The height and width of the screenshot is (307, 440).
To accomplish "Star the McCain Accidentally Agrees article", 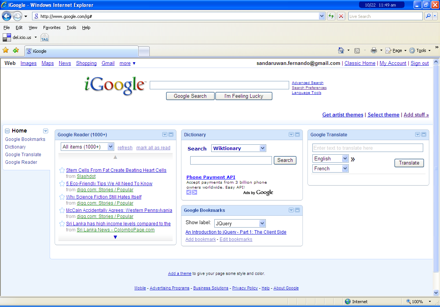I will pyautogui.click(x=62, y=210).
